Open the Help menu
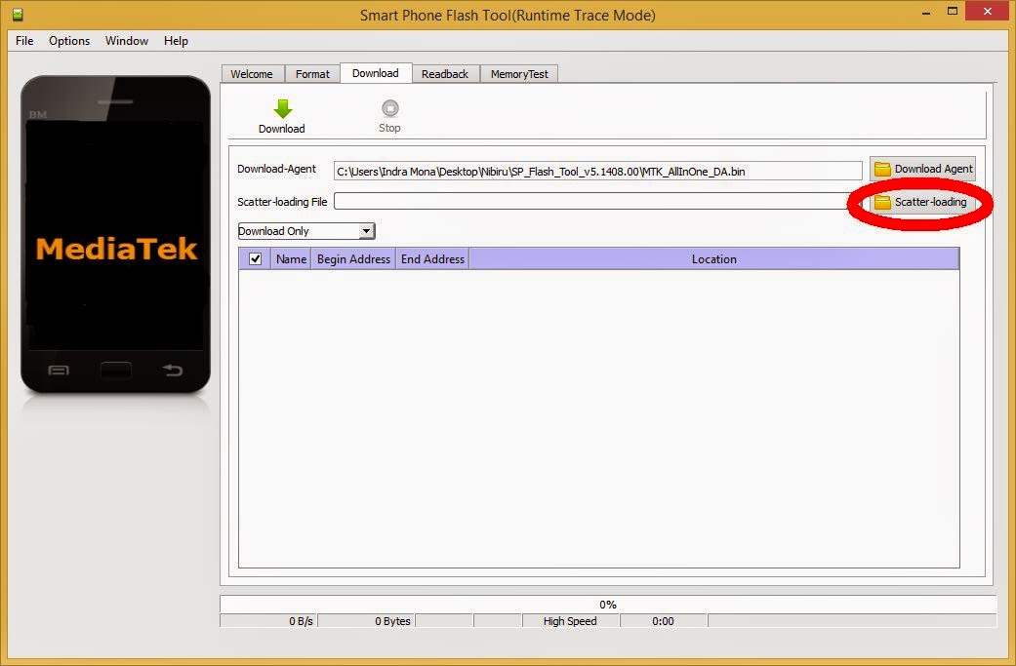Screen dimensions: 1016x666 (x=176, y=41)
